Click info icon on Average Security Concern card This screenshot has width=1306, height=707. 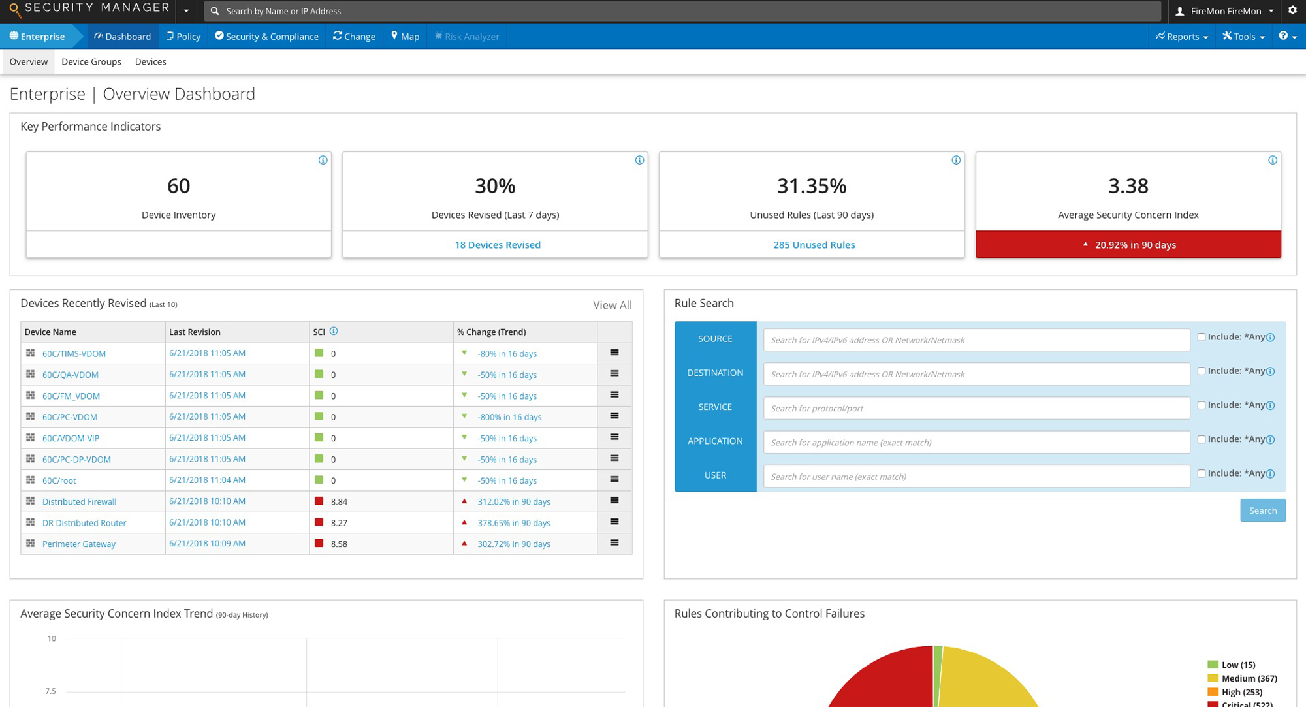tap(1272, 160)
